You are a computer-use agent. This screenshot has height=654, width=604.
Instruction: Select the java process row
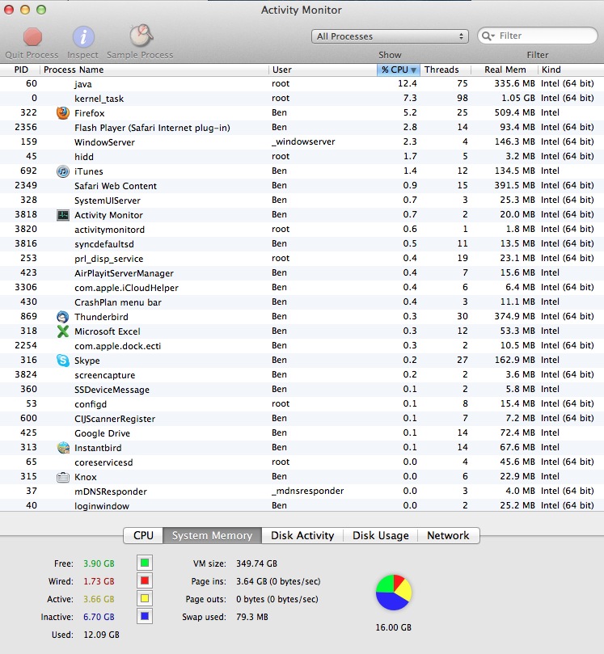point(302,83)
